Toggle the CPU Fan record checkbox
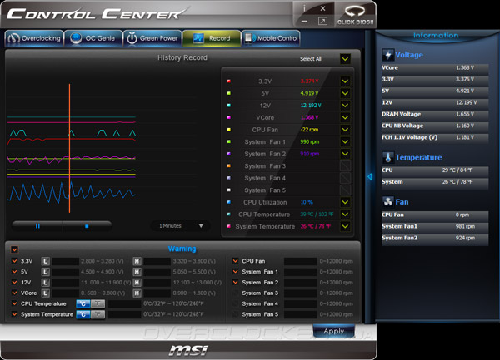The width and height of the screenshot is (500, 360). tap(345, 130)
